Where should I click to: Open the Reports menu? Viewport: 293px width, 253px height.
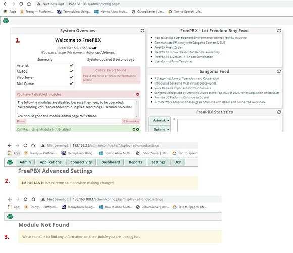[x=135, y=162]
